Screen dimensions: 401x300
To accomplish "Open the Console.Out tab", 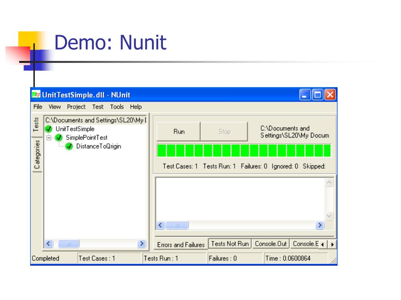I will pos(271,244).
